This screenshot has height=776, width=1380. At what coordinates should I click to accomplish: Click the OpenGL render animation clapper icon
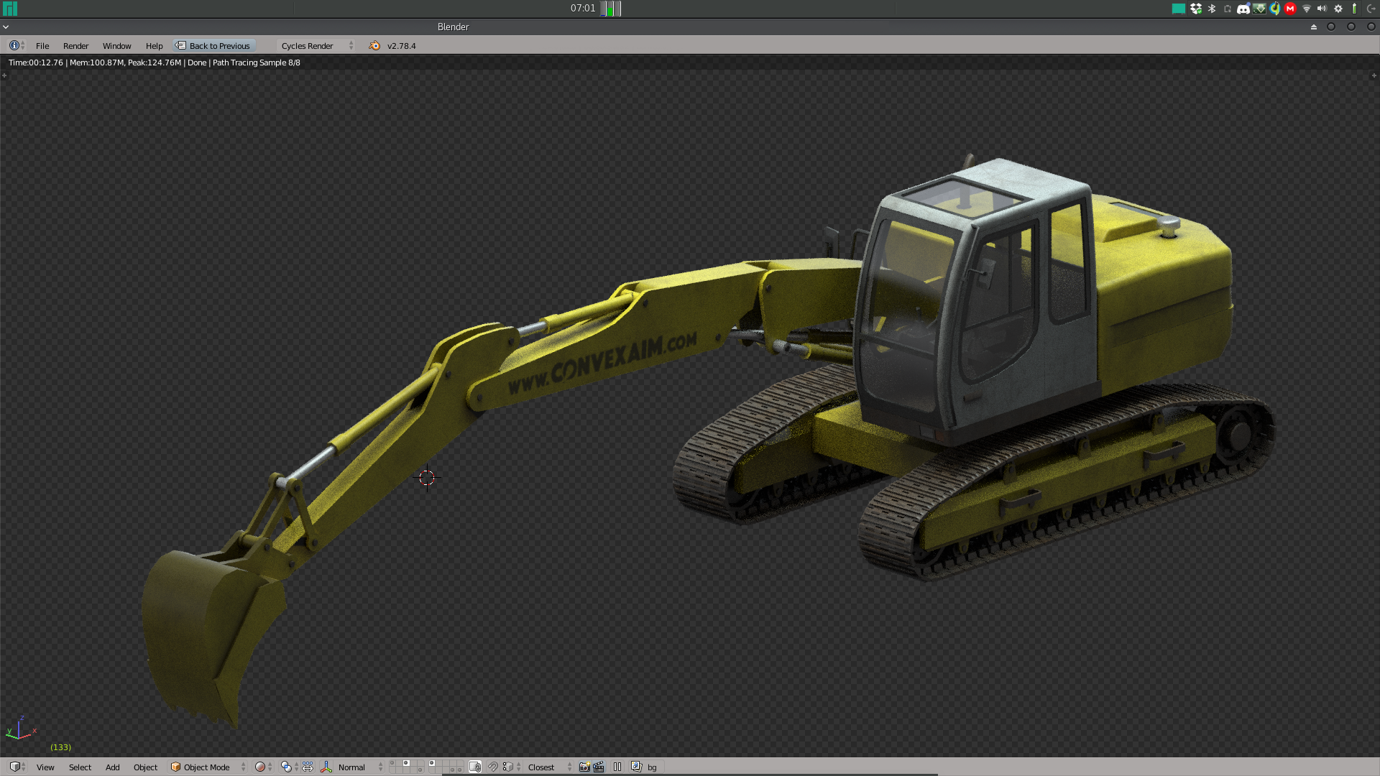point(599,767)
